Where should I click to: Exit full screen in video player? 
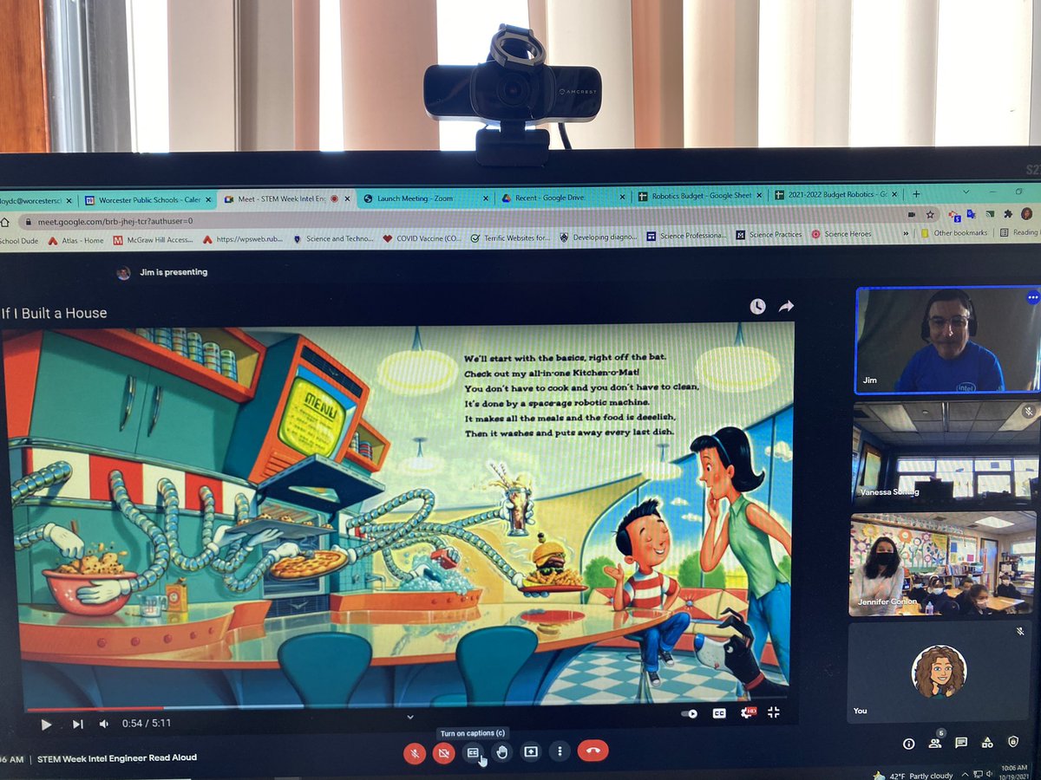(774, 712)
